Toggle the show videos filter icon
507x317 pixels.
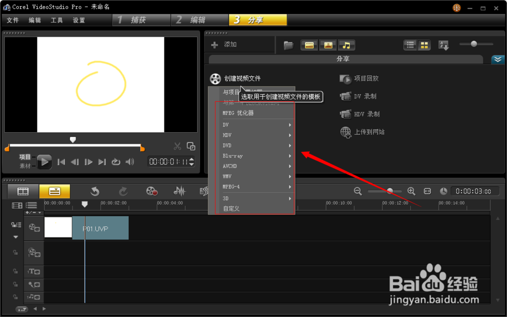(x=309, y=45)
